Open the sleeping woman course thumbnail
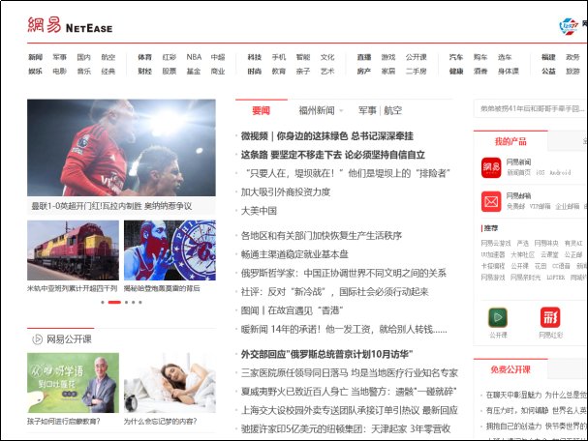The width and height of the screenshot is (588, 441). 170,383
